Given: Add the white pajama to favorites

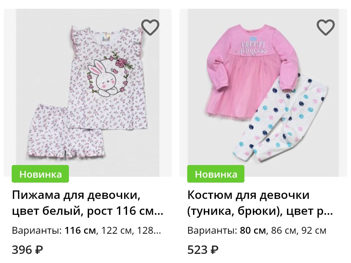Looking at the screenshot, I should coord(150,27).
